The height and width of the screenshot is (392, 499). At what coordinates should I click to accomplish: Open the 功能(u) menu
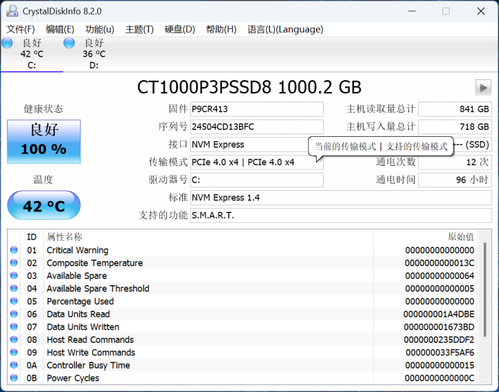(100, 29)
